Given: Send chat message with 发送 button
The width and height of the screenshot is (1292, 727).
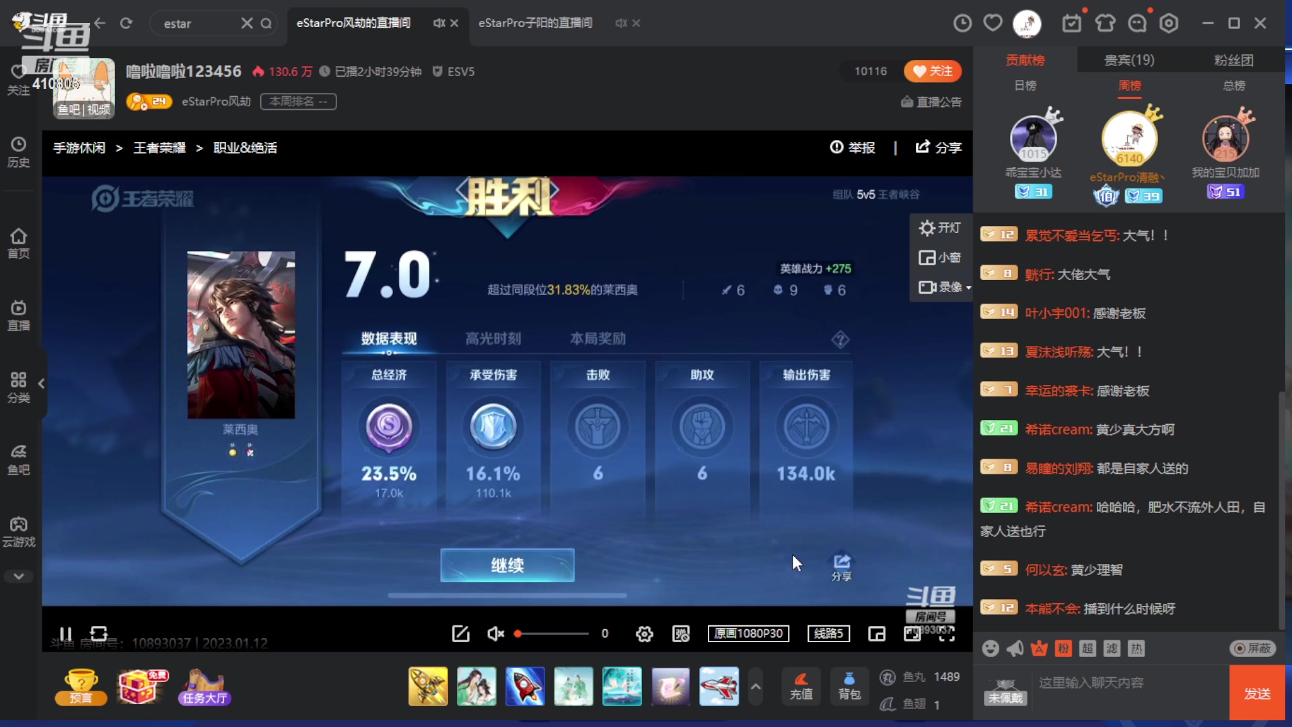Looking at the screenshot, I should pyautogui.click(x=1257, y=693).
